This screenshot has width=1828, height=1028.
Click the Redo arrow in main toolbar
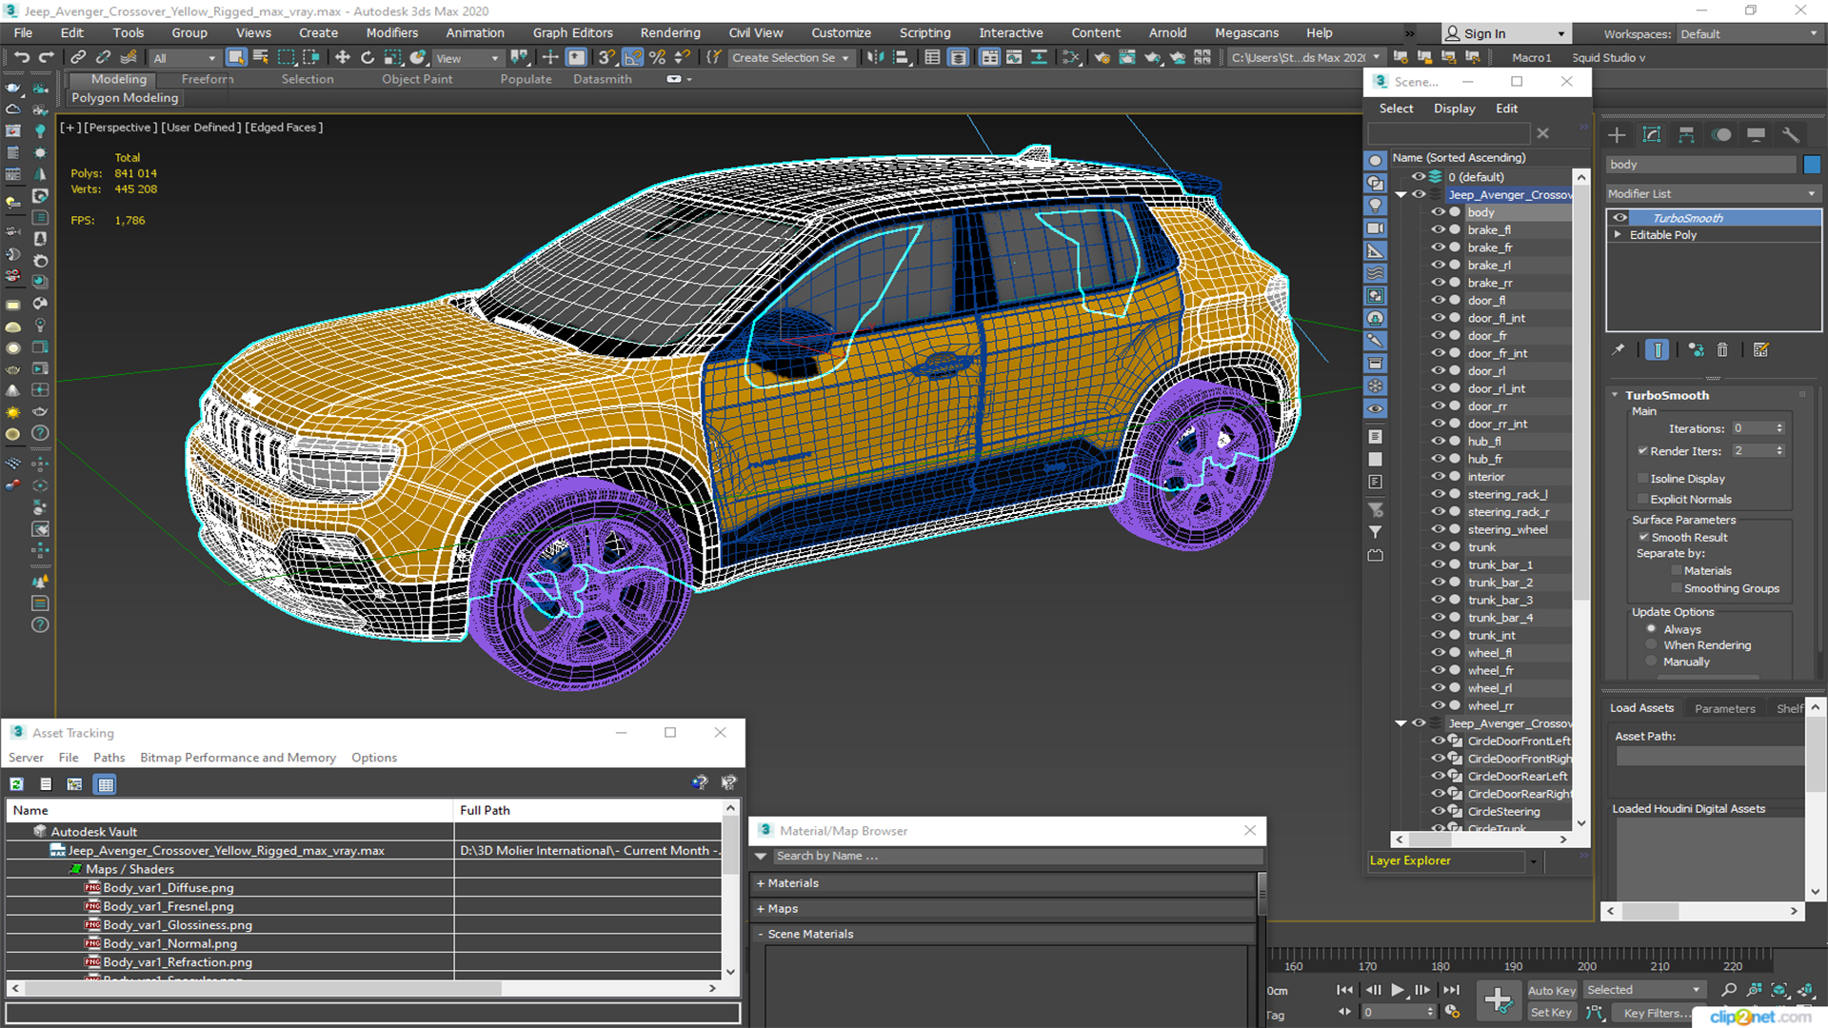(46, 57)
